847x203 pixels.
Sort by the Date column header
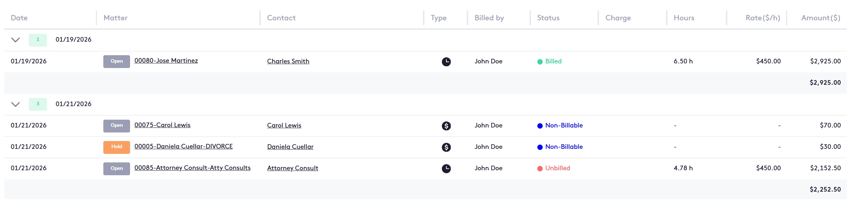point(19,18)
